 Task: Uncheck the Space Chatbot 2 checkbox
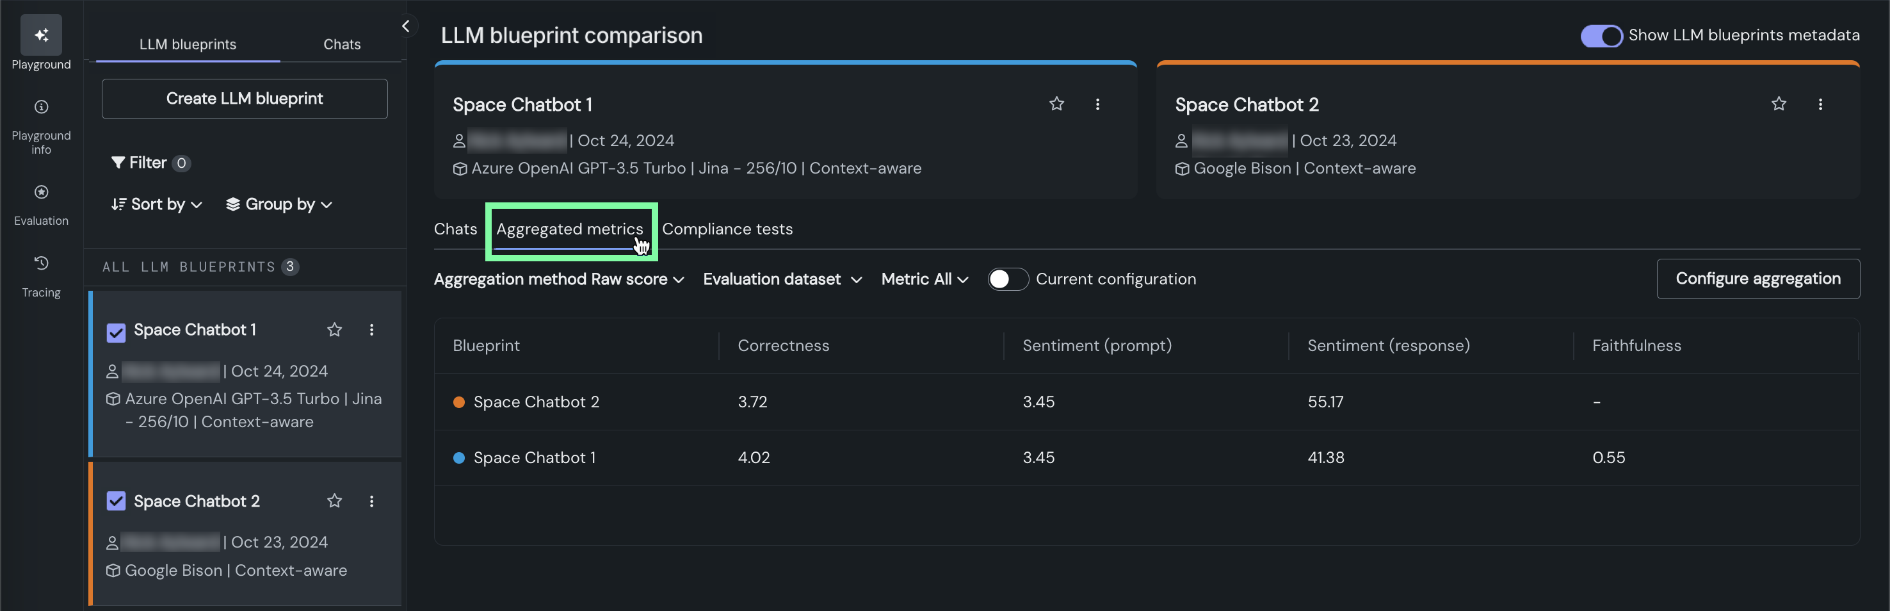tap(116, 501)
